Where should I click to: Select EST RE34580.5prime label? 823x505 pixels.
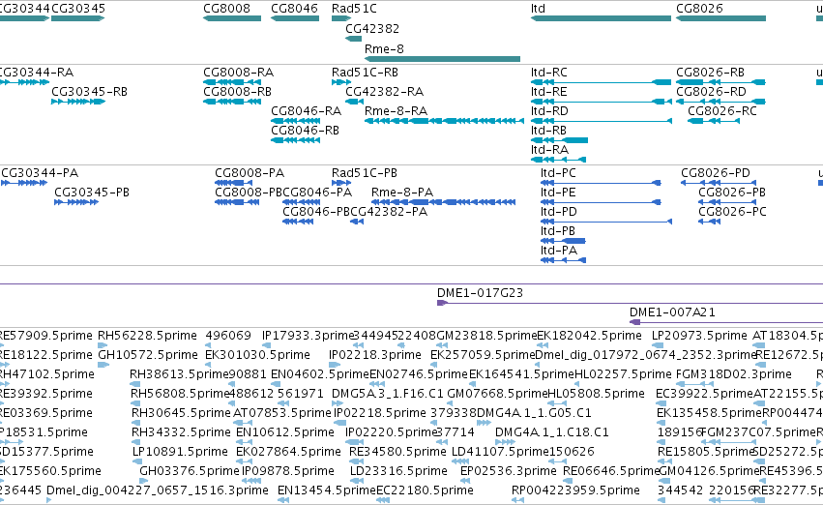pos(397,452)
